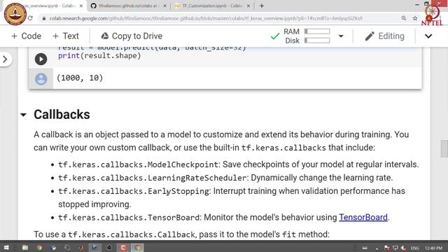Click the URL address bar
The width and height of the screenshot is (448, 252).
click(x=206, y=18)
